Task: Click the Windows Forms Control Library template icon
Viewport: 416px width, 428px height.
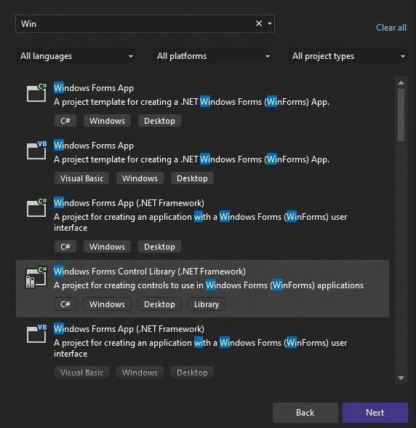Action: click(36, 277)
